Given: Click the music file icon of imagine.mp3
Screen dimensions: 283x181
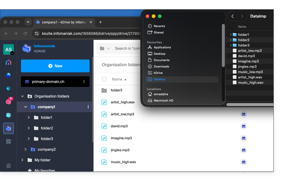Looking at the screenshot, I should coord(104,138).
